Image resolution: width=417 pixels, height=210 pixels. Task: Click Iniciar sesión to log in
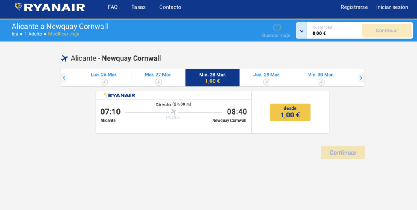point(392,7)
